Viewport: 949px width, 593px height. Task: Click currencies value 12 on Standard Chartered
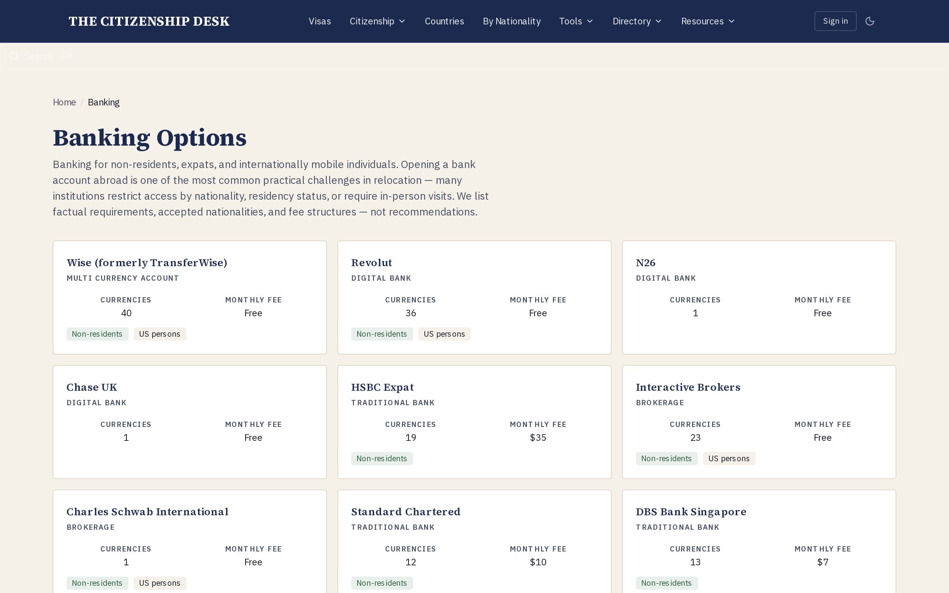411,562
